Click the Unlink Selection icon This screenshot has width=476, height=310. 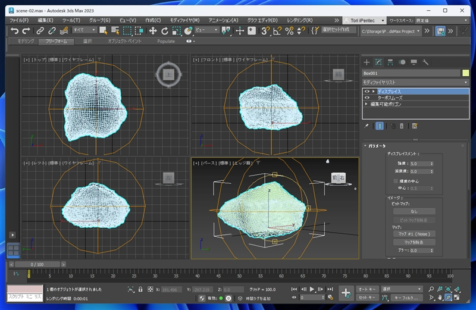[x=52, y=31]
